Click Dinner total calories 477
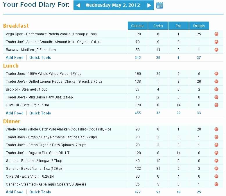 pyautogui.click(x=138, y=192)
